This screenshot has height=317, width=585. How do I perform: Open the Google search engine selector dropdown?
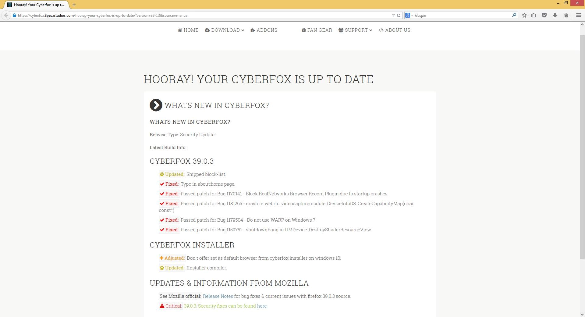[x=409, y=15]
